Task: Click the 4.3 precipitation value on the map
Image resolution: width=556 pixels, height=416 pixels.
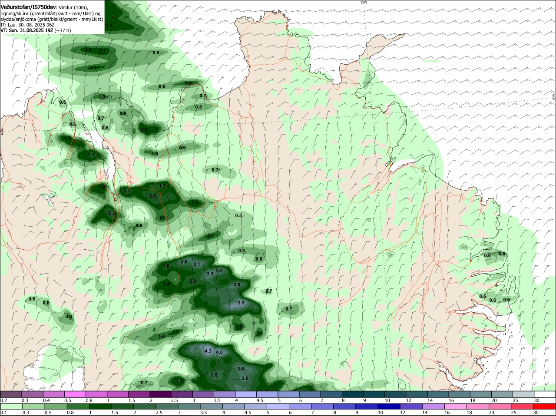Action: tap(208, 351)
